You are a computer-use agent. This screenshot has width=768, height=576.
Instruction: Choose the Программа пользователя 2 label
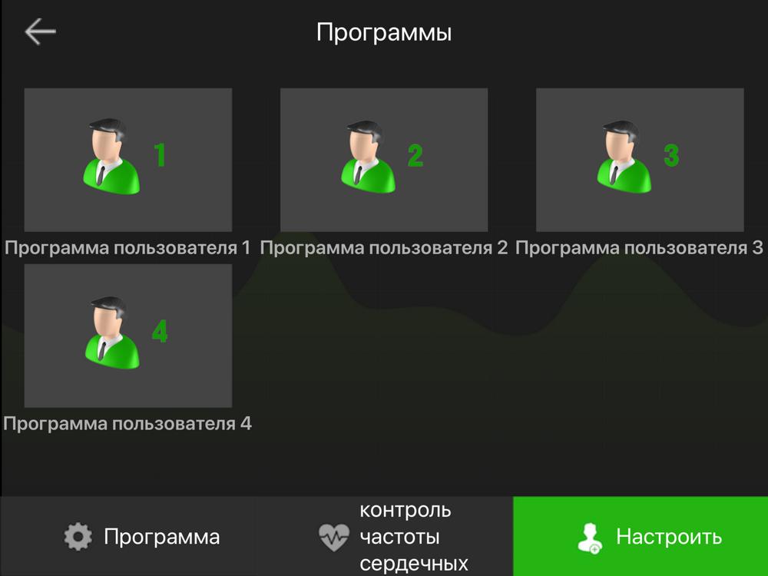[x=383, y=247]
